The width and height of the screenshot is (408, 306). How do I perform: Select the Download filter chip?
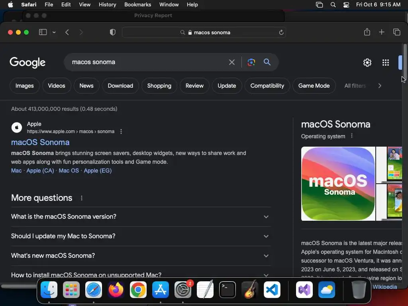tap(120, 86)
